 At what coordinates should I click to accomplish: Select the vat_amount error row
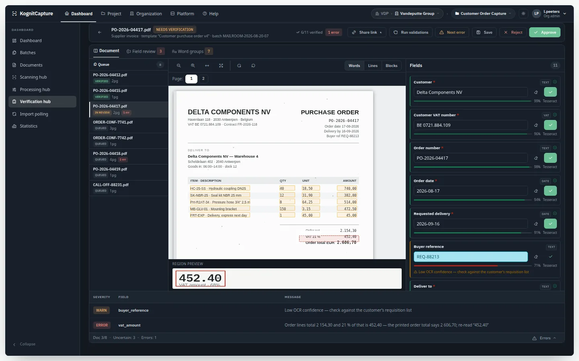[326, 325]
